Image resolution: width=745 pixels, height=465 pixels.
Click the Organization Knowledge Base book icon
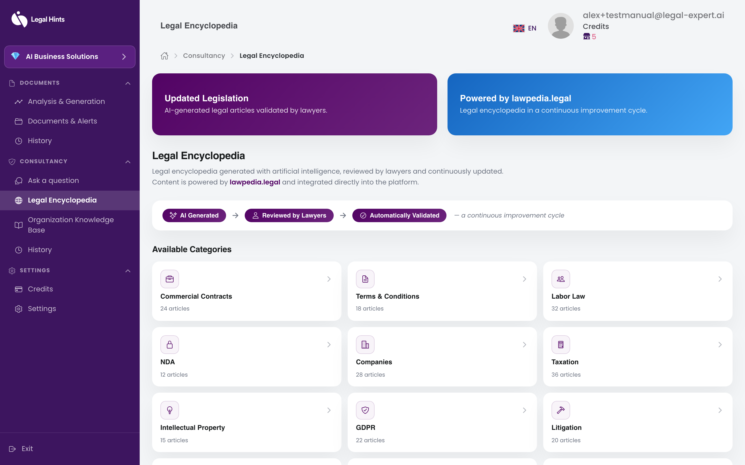[18, 225]
